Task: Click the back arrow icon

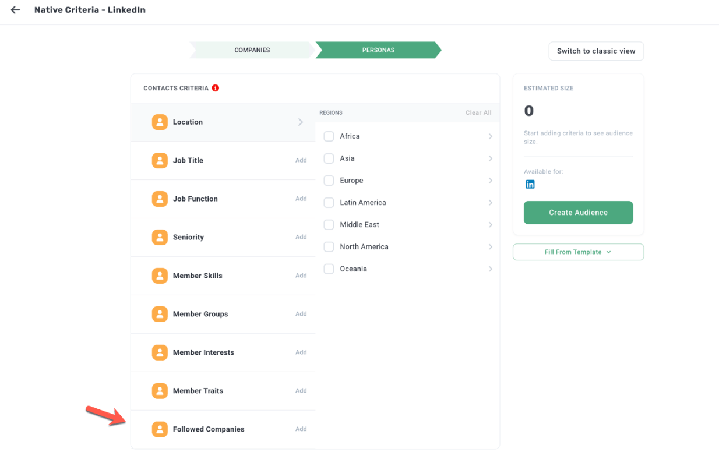Action: pyautogui.click(x=16, y=10)
